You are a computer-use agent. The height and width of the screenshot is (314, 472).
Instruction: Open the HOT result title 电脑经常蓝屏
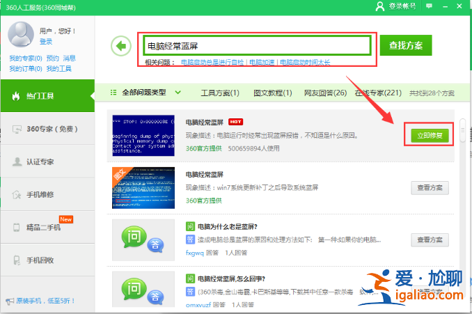(x=205, y=123)
